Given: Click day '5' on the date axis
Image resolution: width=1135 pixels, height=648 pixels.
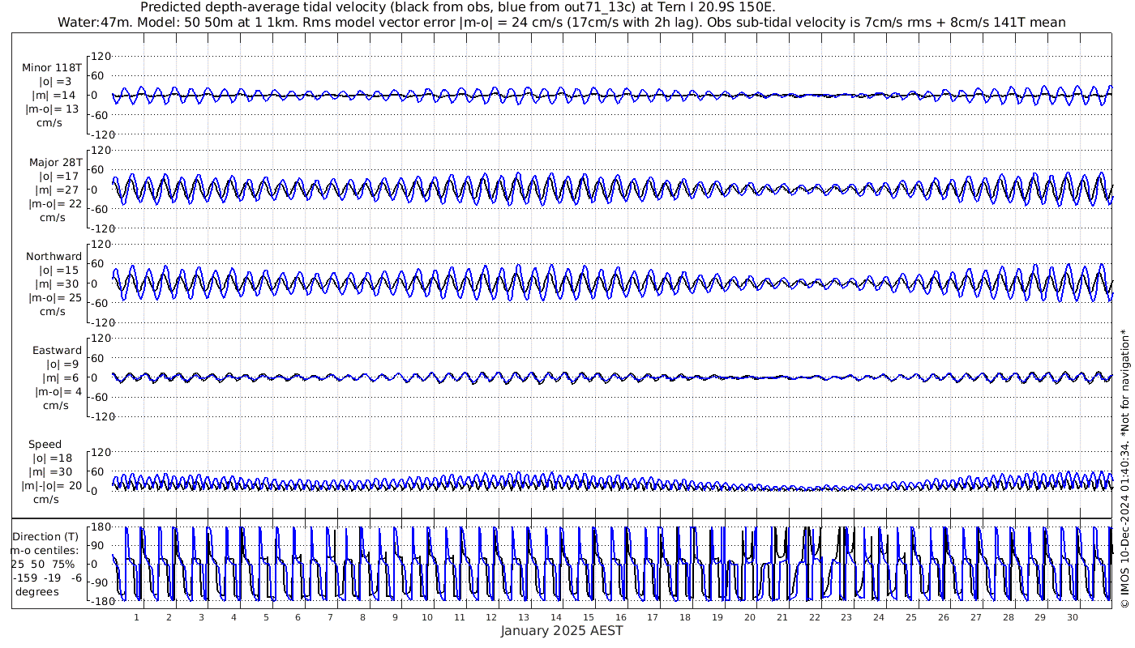Looking at the screenshot, I should pyautogui.click(x=266, y=616).
